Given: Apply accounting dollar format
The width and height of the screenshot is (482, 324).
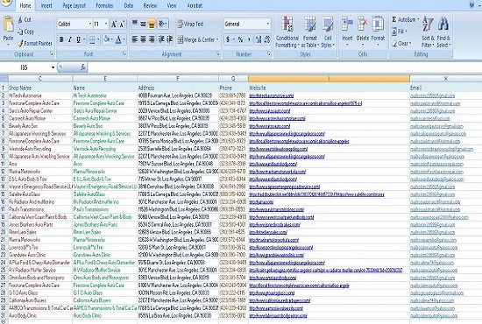Looking at the screenshot, I should pos(228,39).
